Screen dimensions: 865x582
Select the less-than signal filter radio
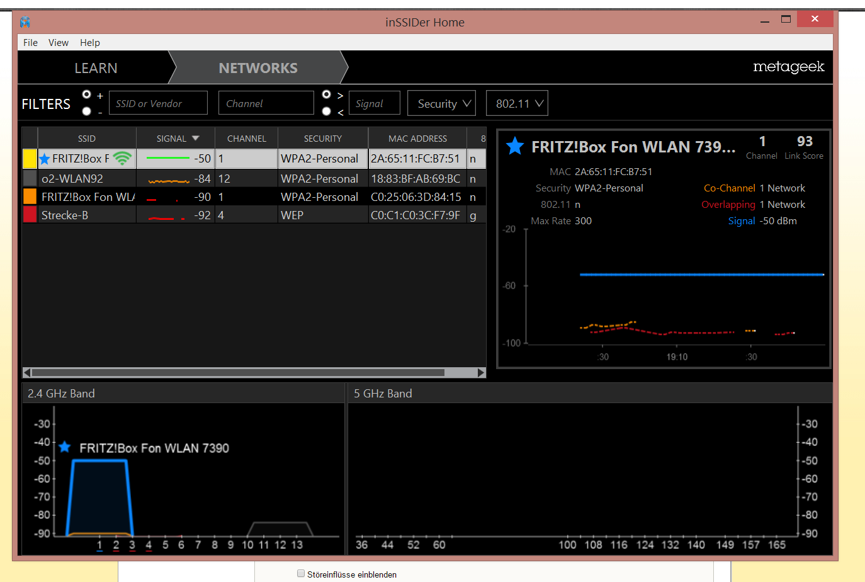[326, 111]
